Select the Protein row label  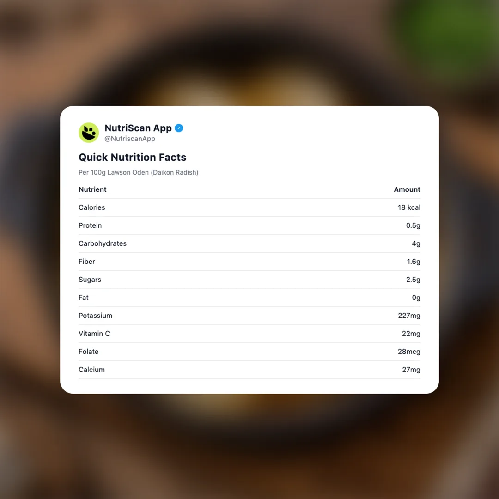90,225
